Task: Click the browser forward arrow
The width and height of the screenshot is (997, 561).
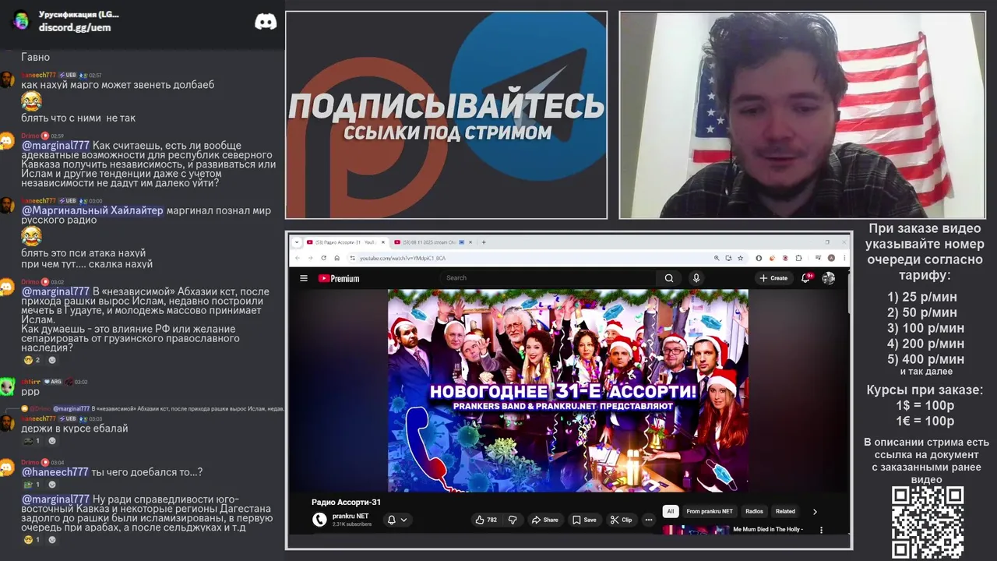Action: tap(310, 258)
